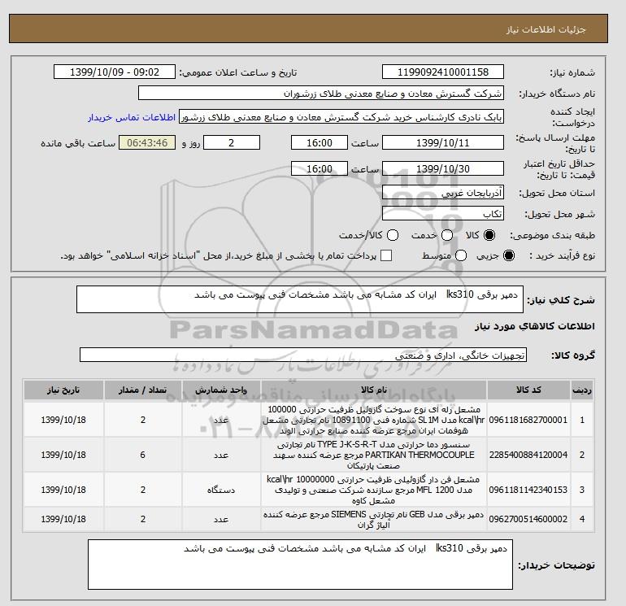Screen dimensions: 626x606
Task: Click the remaining time countdown 06:43:46
Action: [147, 142]
